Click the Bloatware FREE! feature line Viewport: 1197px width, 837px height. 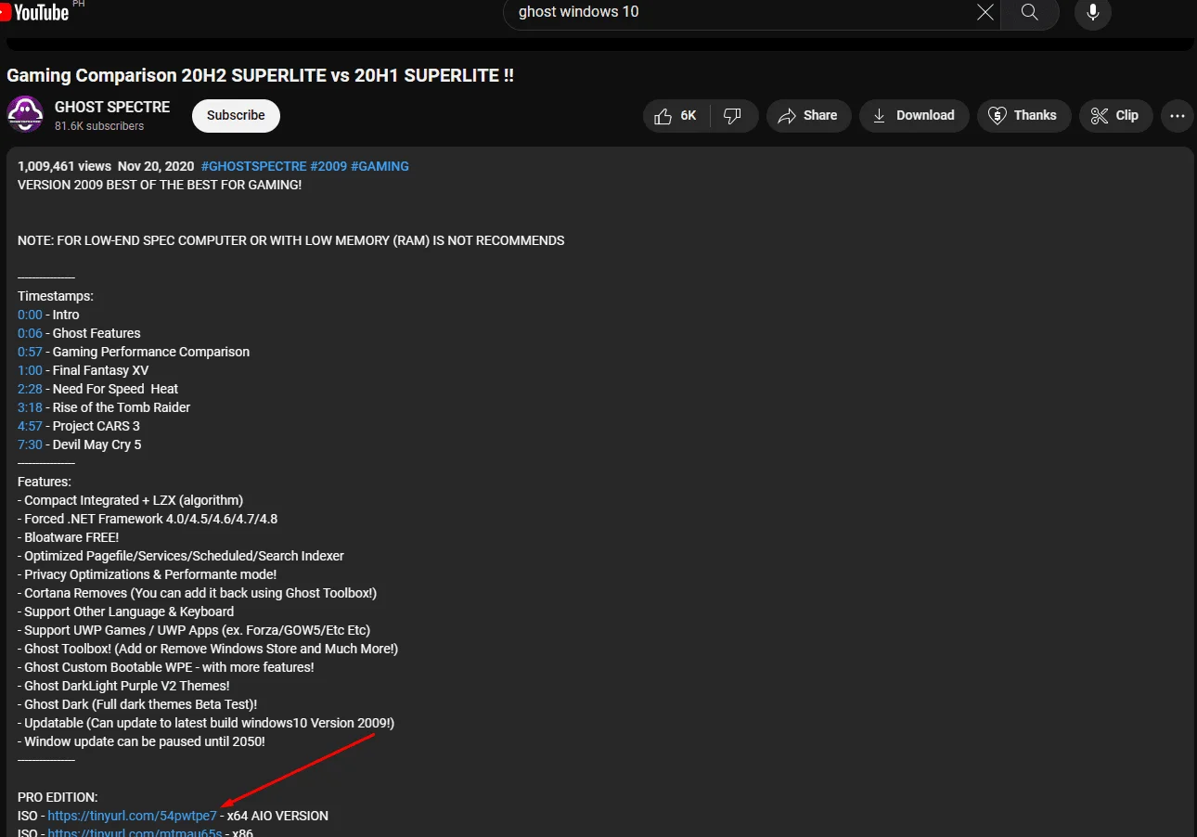coord(68,537)
